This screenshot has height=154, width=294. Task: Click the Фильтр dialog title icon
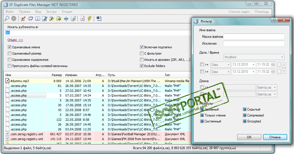[196, 21]
